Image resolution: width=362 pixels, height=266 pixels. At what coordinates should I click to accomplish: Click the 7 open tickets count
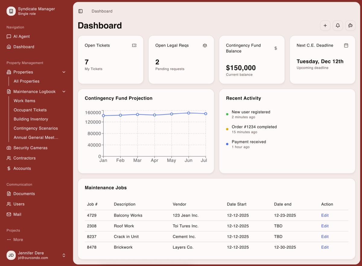tap(87, 62)
